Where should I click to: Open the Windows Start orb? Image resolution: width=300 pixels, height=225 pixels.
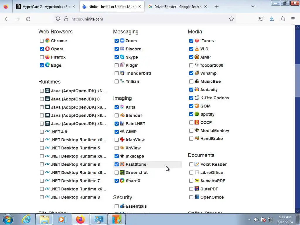[8, 219]
